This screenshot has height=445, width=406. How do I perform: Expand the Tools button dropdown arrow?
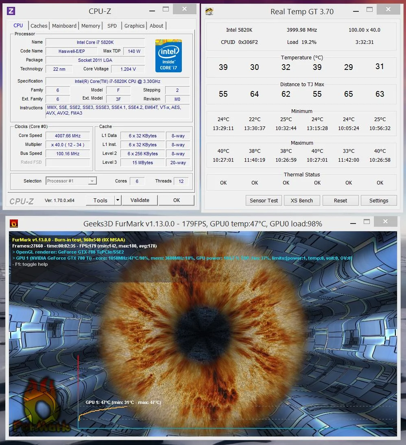[x=118, y=200]
